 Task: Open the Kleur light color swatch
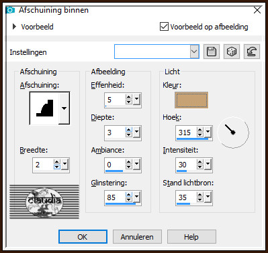191,100
